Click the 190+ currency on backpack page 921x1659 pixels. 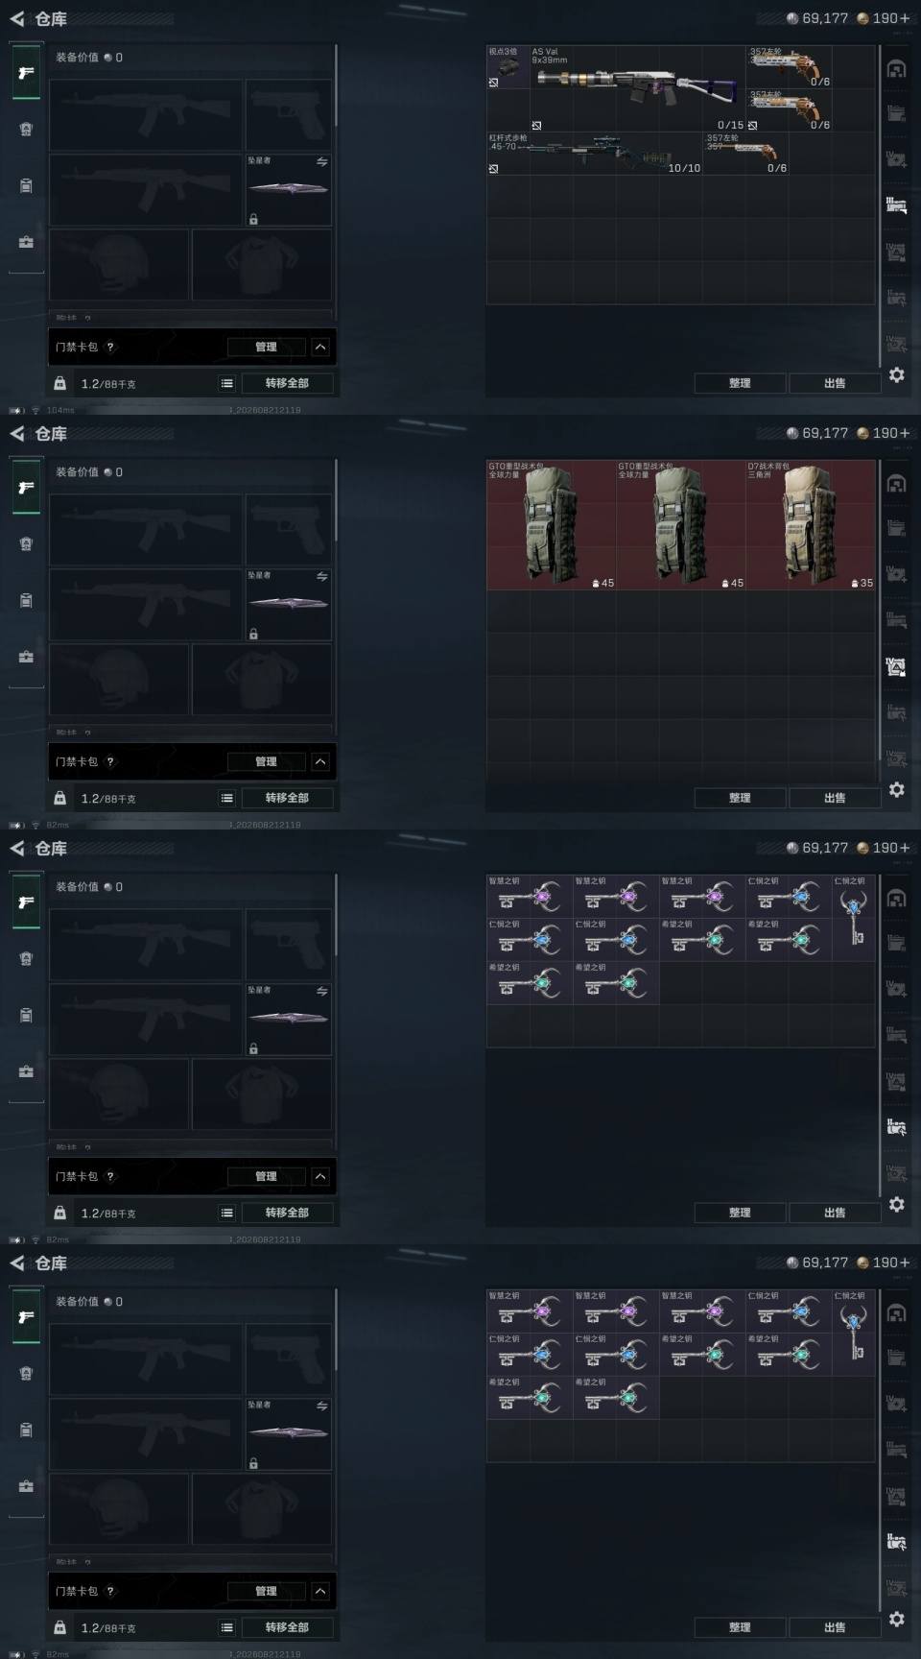884,433
